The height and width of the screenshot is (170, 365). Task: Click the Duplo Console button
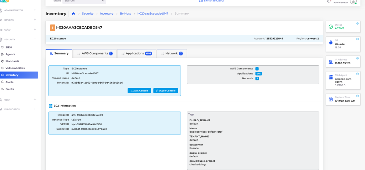165,91
